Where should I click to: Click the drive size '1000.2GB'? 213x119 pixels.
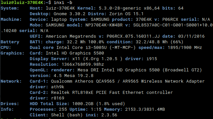click(x=83, y=104)
